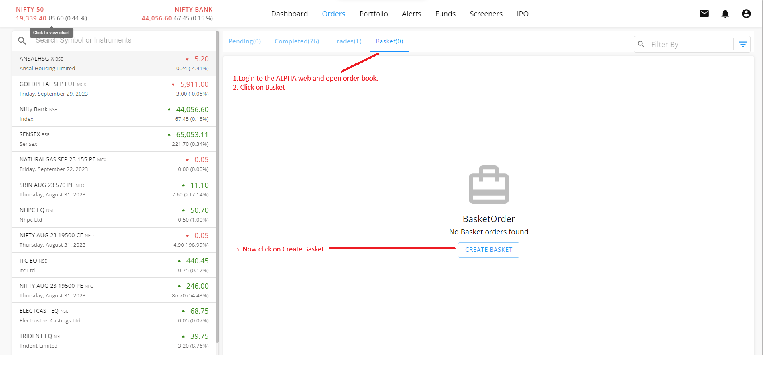
Task: Select the Trades(1) tab
Action: point(347,41)
